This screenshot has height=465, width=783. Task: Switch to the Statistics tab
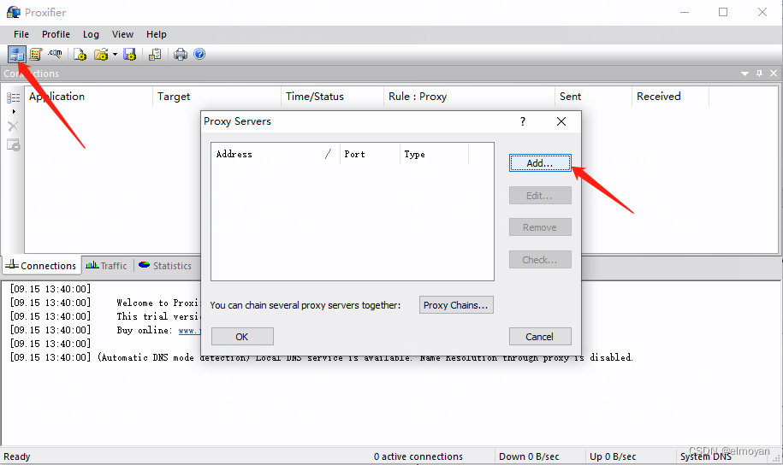point(165,266)
